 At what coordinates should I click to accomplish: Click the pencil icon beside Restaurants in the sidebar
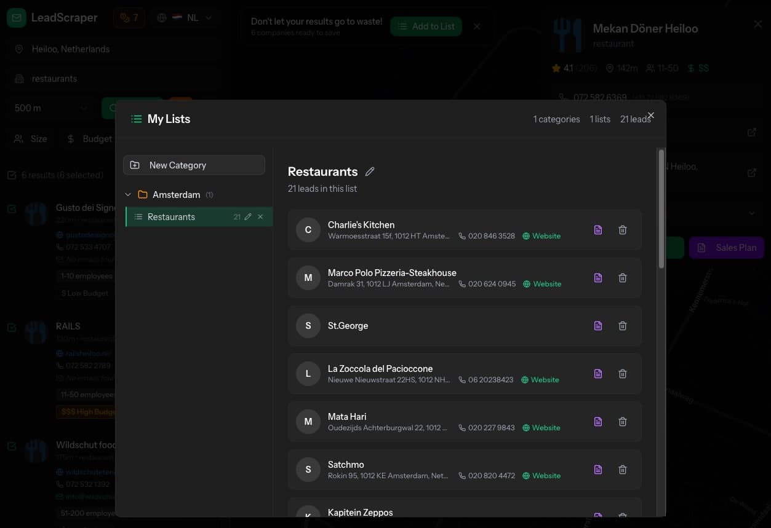[x=247, y=216]
